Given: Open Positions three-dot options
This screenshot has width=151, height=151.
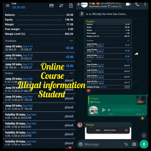Looking at the screenshot, I should tap(71, 41).
